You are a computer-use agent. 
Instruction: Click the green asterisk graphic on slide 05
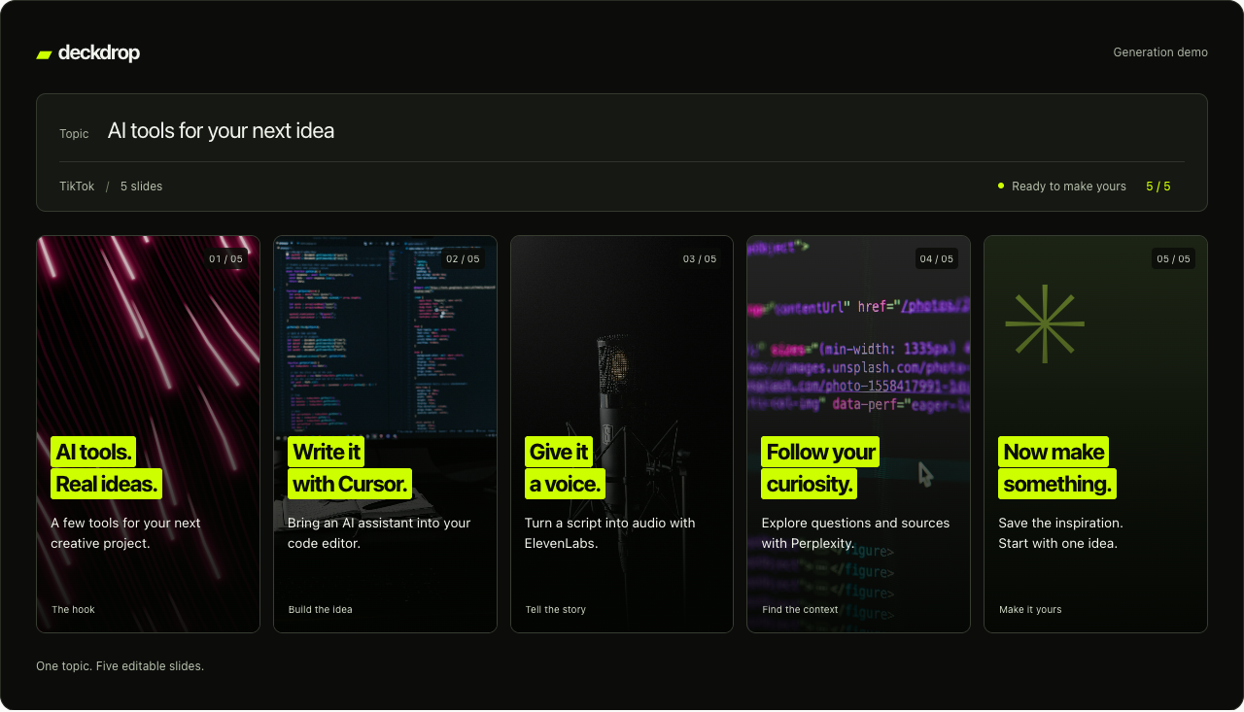click(x=1045, y=324)
